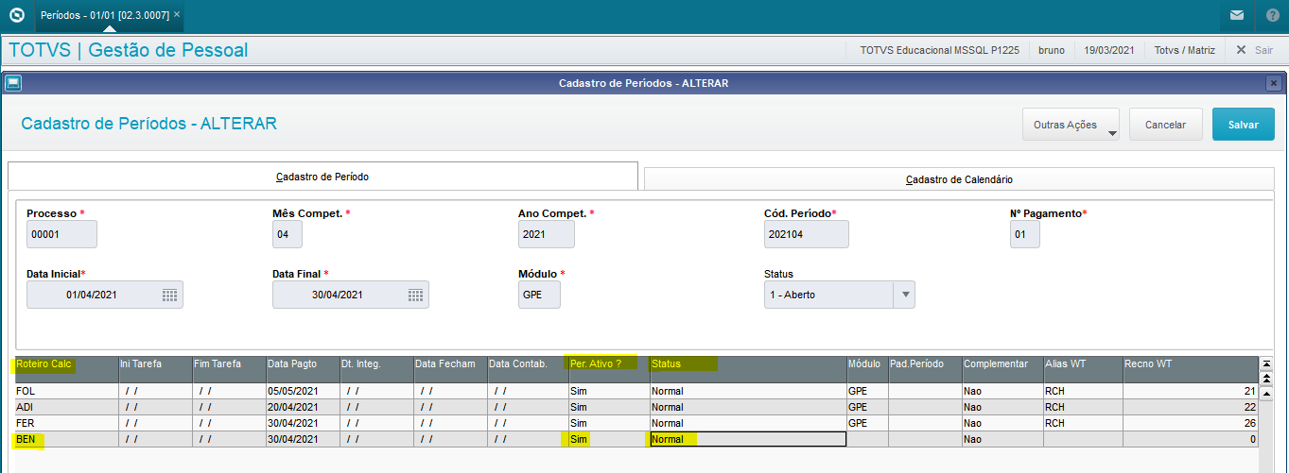
Task: Click TOTVS Educacional MSSQL P1225 environment text
Action: pyautogui.click(x=940, y=50)
